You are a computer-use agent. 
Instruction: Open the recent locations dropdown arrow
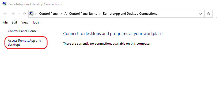click(x=19, y=14)
